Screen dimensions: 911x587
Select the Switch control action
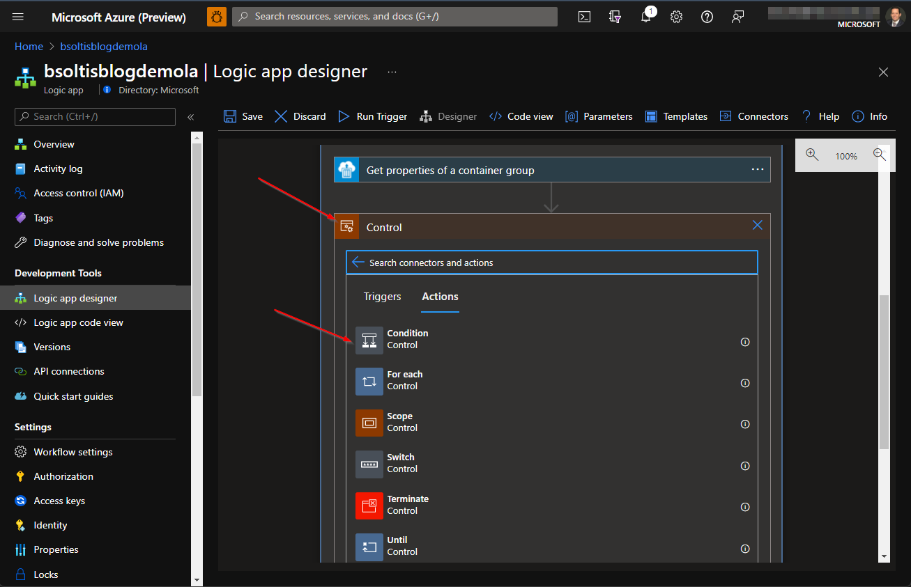tap(401, 462)
